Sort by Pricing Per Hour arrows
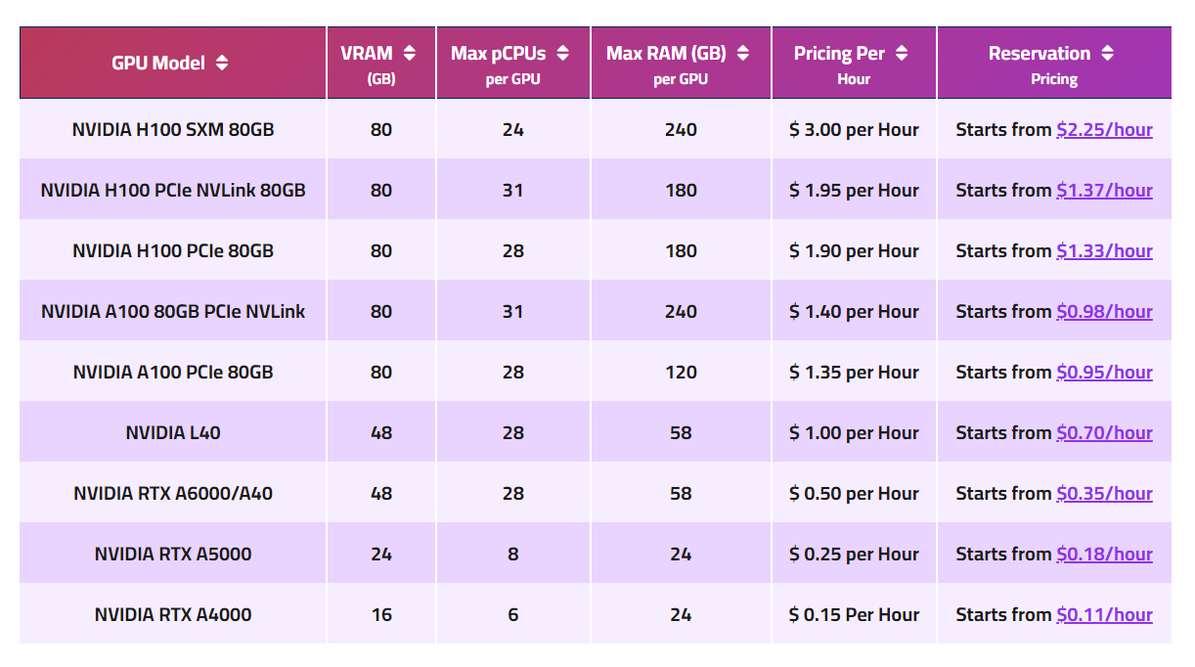This screenshot has height=667, width=1195. point(902,54)
